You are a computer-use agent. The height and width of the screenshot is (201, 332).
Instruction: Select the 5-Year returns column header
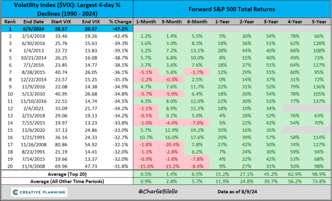point(319,21)
